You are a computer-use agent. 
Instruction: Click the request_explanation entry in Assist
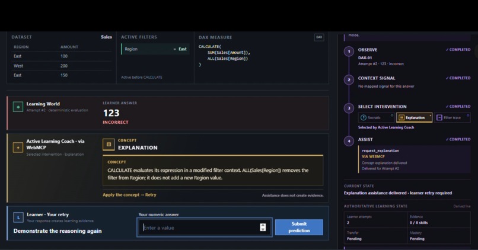click(x=380, y=150)
